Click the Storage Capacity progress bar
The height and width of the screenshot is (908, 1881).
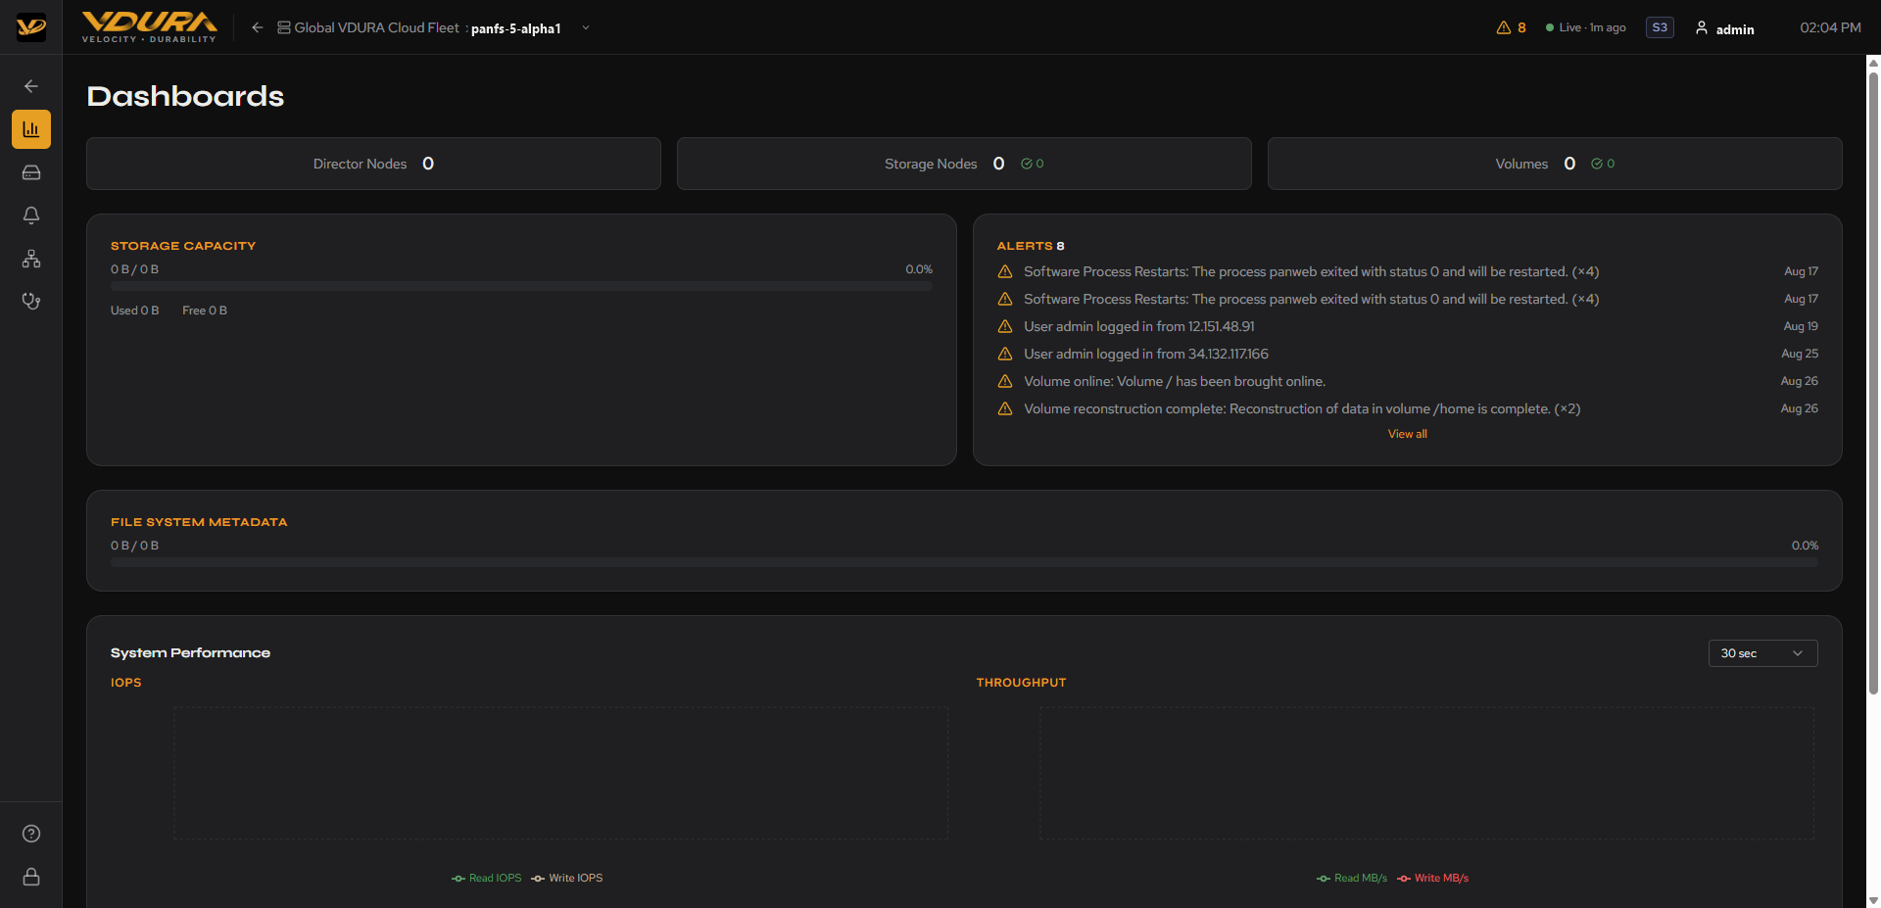click(521, 286)
